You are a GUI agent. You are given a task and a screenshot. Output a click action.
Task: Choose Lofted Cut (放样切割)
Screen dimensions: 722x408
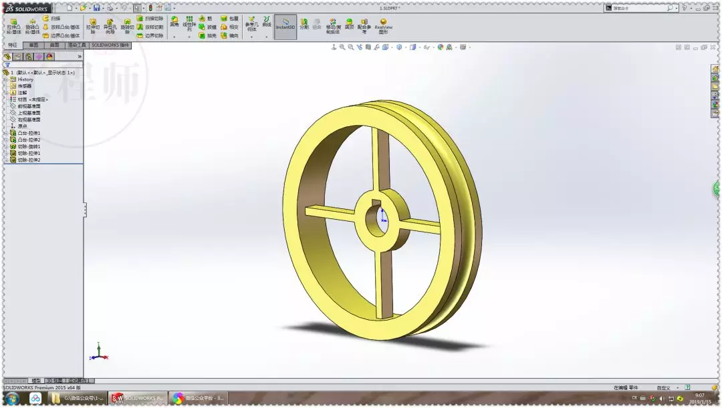click(150, 27)
